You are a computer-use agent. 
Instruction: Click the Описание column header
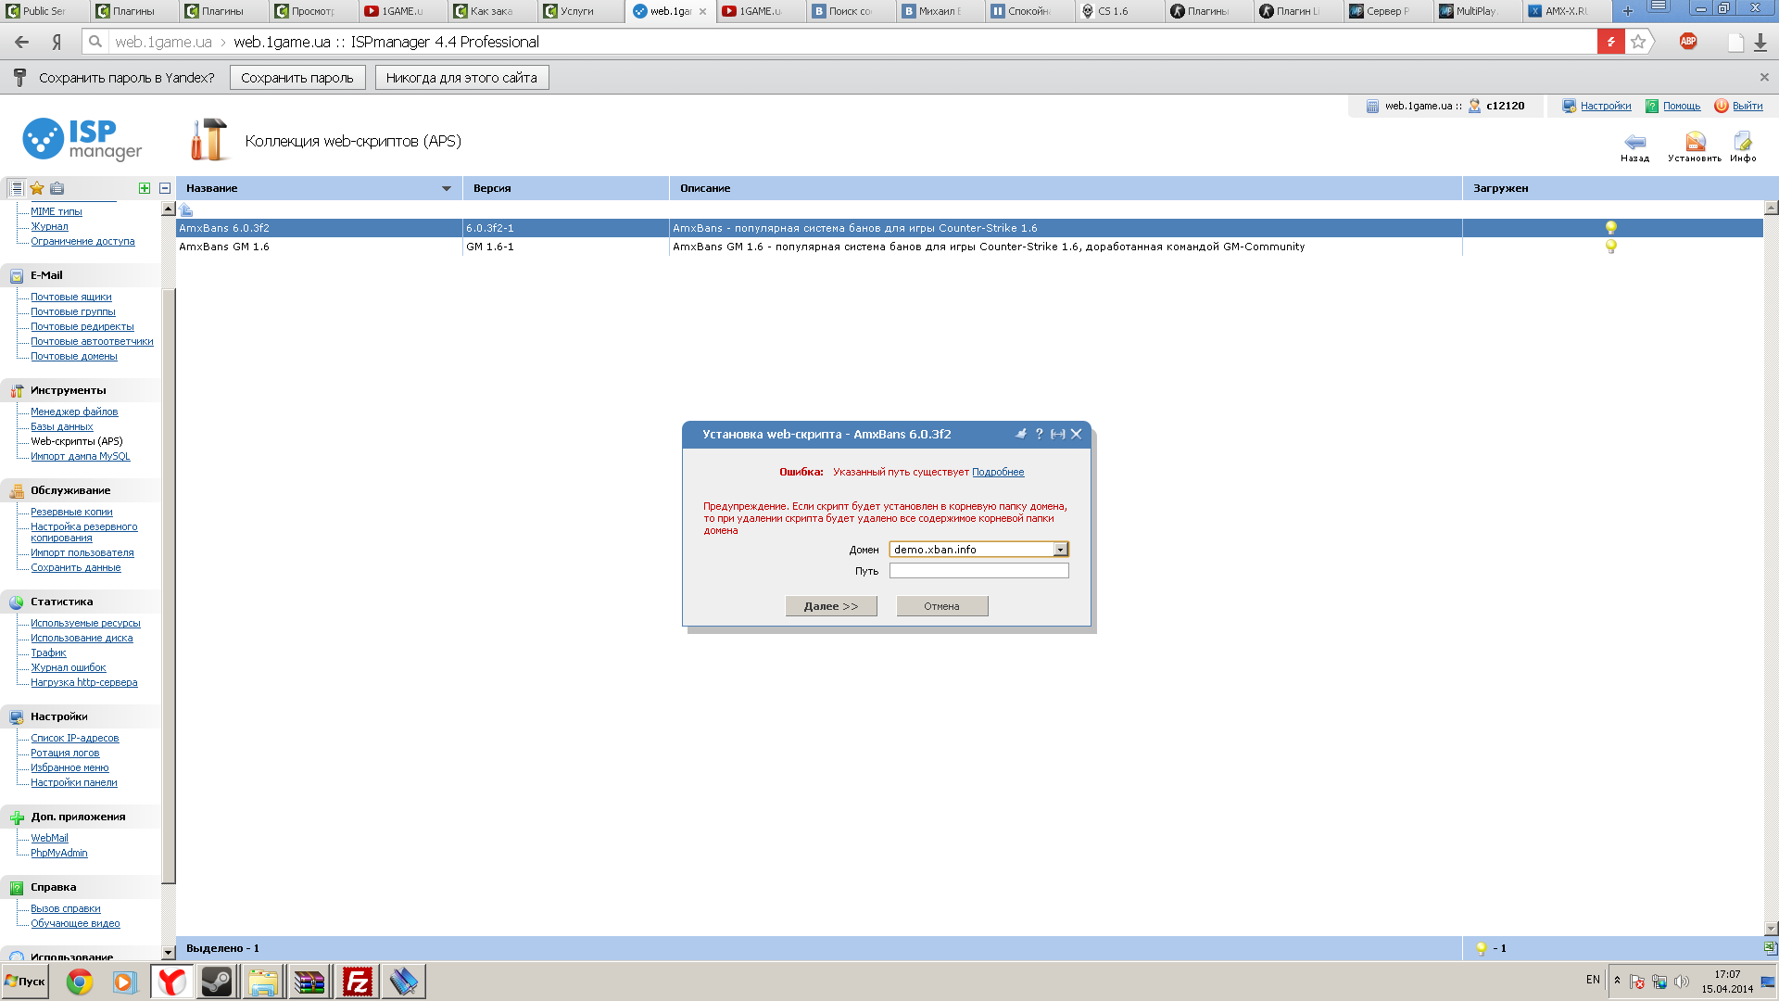coord(1066,188)
